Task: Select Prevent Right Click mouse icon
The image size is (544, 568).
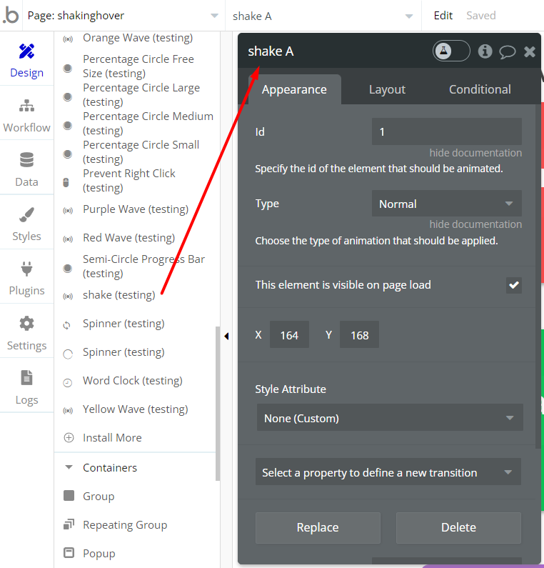Action: click(x=66, y=182)
